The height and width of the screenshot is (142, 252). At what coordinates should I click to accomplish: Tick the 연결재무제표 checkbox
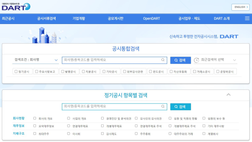click(69, 126)
